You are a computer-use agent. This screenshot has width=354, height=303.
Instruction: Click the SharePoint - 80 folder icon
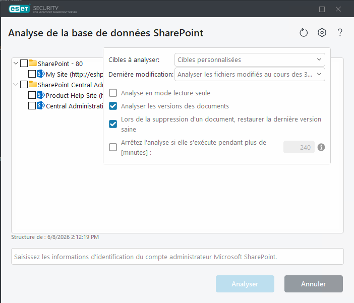tap(33, 63)
